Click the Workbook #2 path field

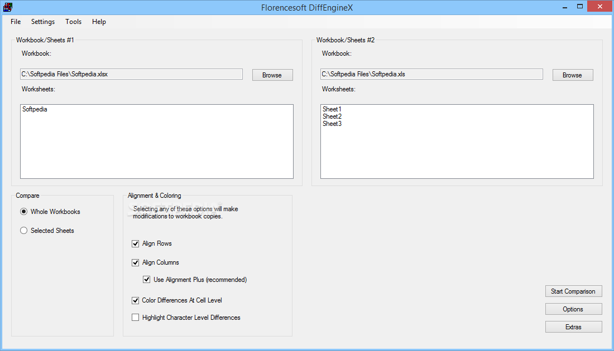click(x=431, y=74)
